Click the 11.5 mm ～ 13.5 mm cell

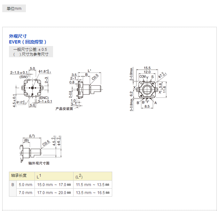coord(92,185)
